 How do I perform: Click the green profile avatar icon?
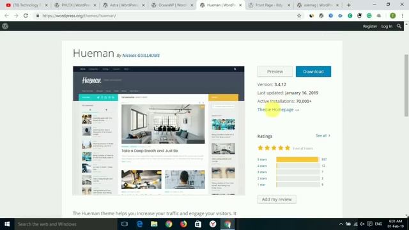coord(392,15)
